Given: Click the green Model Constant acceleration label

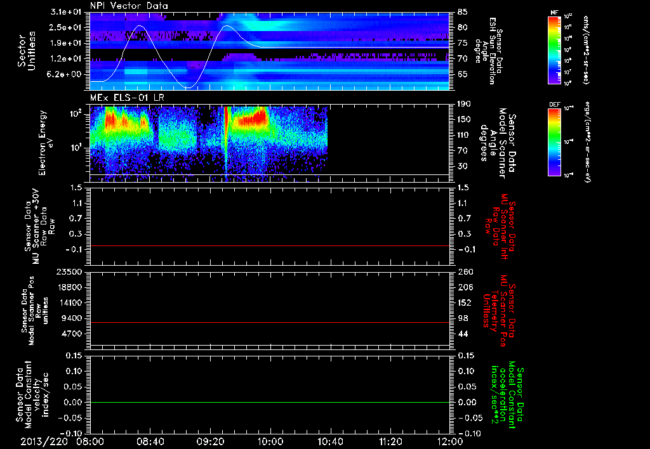Looking at the screenshot, I should tap(508, 394).
